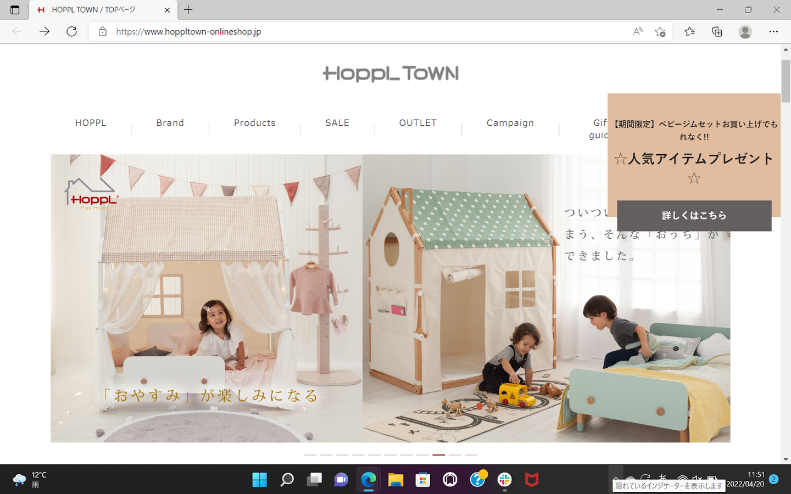791x494 pixels.
Task: Open the play house hero banner
Action: (391, 298)
